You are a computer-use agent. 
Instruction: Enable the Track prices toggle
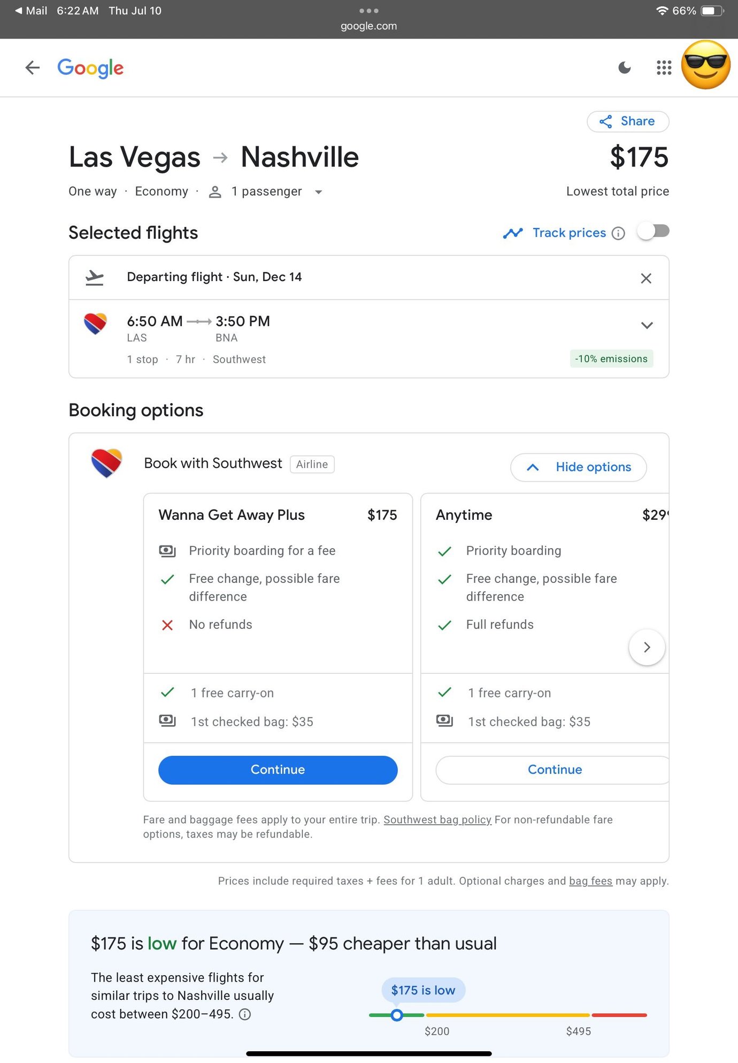pyautogui.click(x=652, y=231)
